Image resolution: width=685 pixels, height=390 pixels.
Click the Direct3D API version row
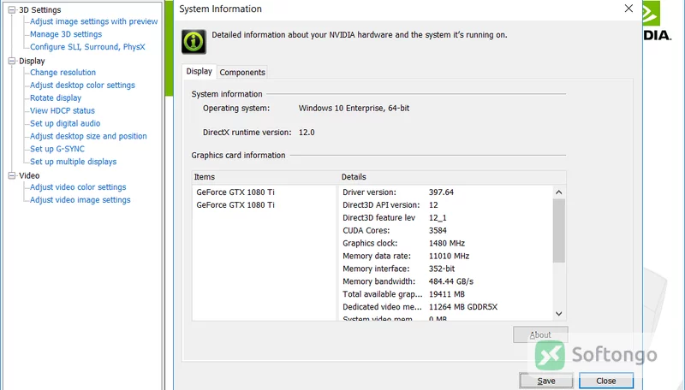446,204
